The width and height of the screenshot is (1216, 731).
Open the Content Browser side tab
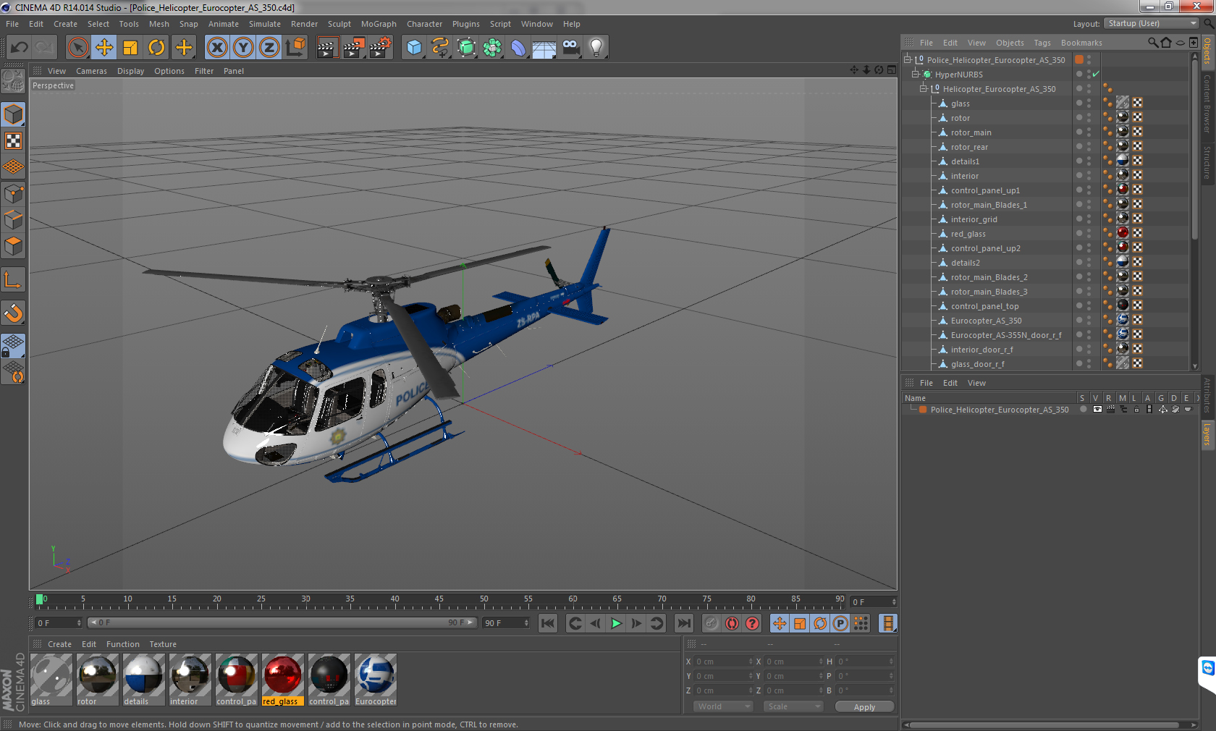pos(1207,103)
